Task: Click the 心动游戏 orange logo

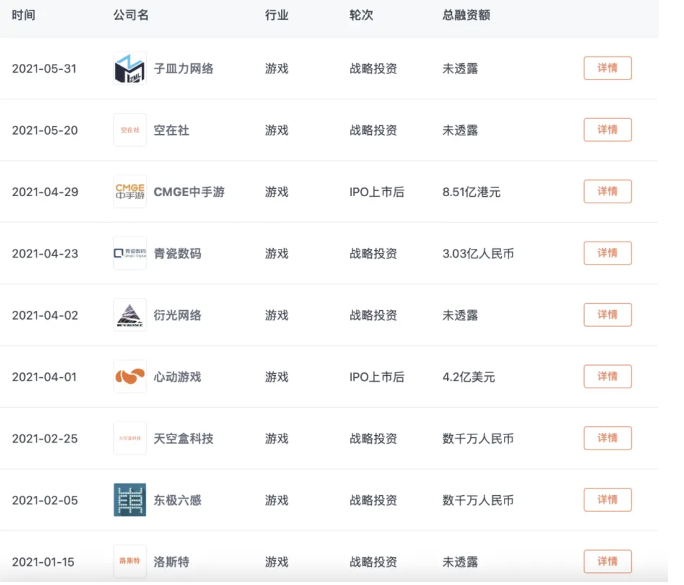Action: (x=129, y=377)
